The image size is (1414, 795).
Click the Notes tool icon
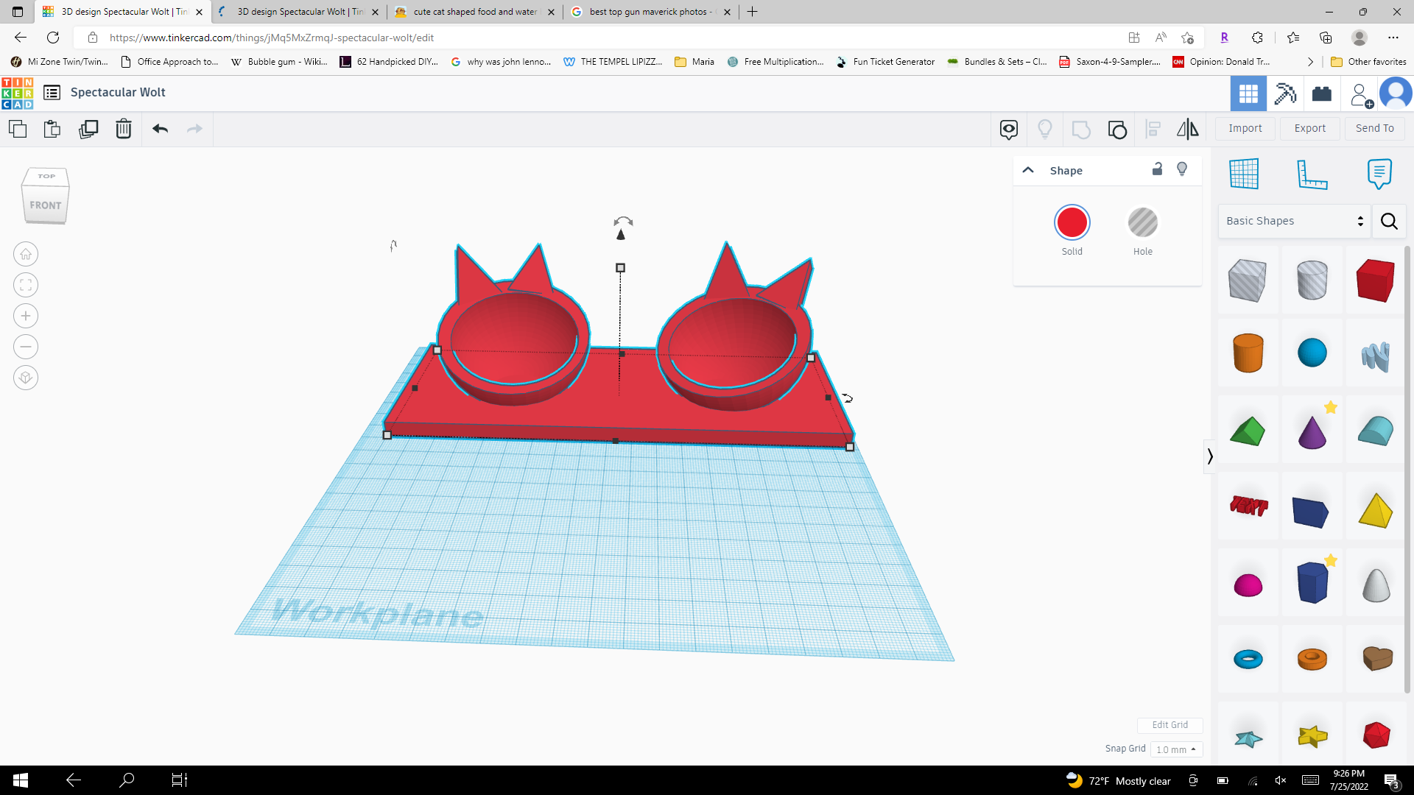tap(1379, 174)
